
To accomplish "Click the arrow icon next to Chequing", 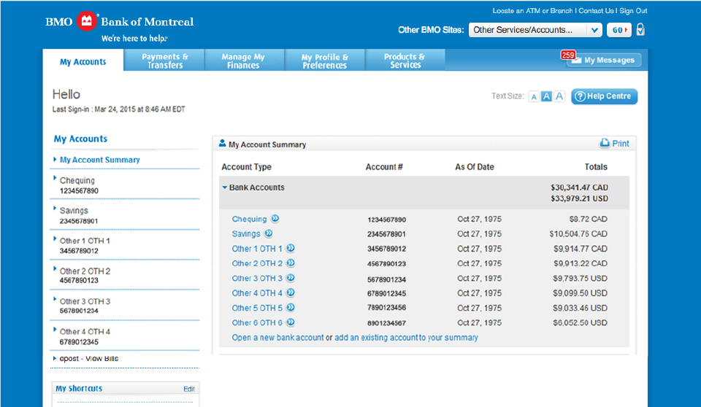I will tap(275, 219).
